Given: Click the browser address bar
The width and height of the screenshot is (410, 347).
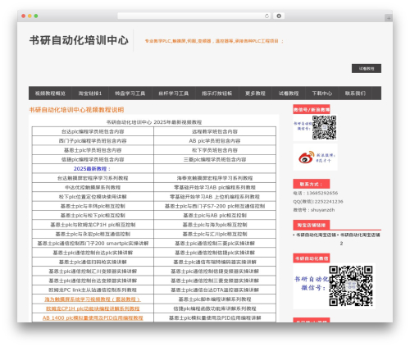Looking at the screenshot, I should click(194, 16).
